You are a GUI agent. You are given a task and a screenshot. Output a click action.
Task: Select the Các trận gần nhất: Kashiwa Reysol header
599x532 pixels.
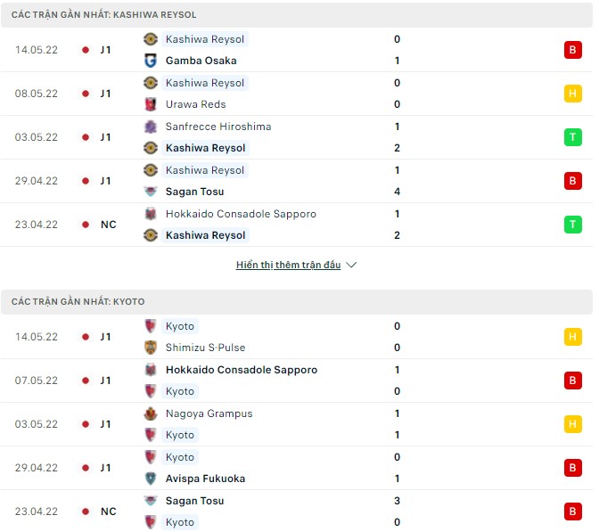coord(104,15)
